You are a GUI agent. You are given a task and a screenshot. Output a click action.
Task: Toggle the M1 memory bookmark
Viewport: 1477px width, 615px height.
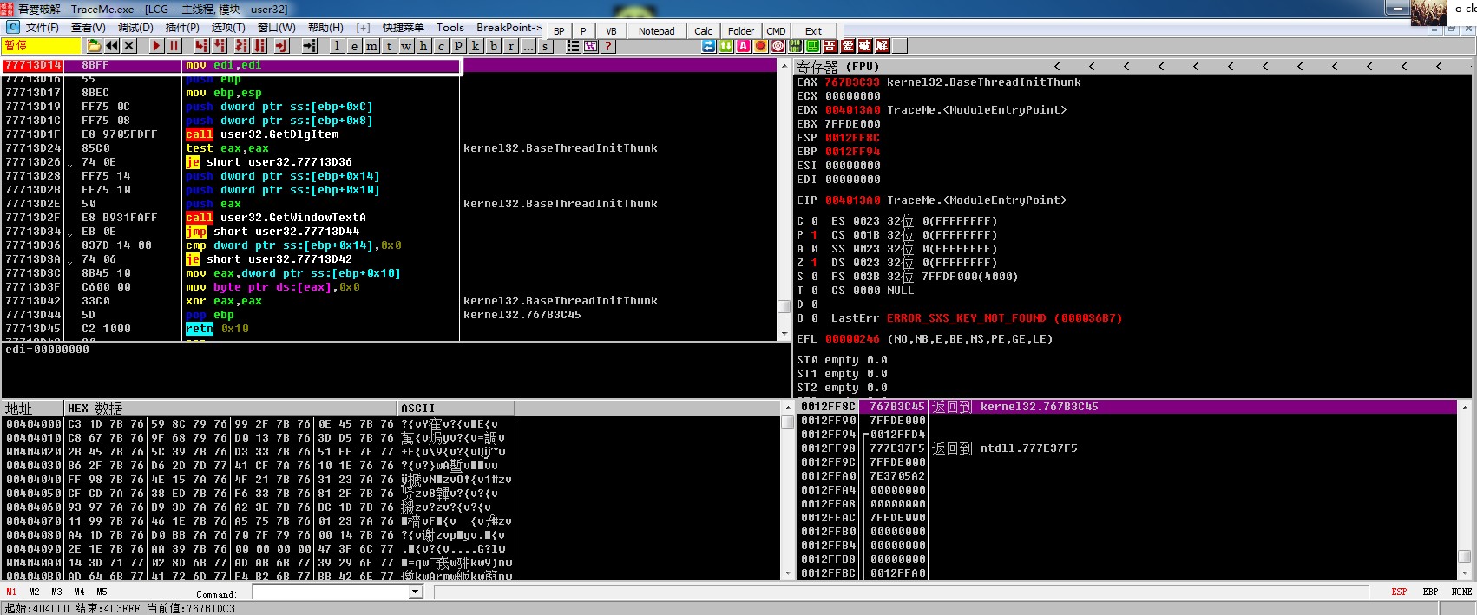pyautogui.click(x=11, y=592)
